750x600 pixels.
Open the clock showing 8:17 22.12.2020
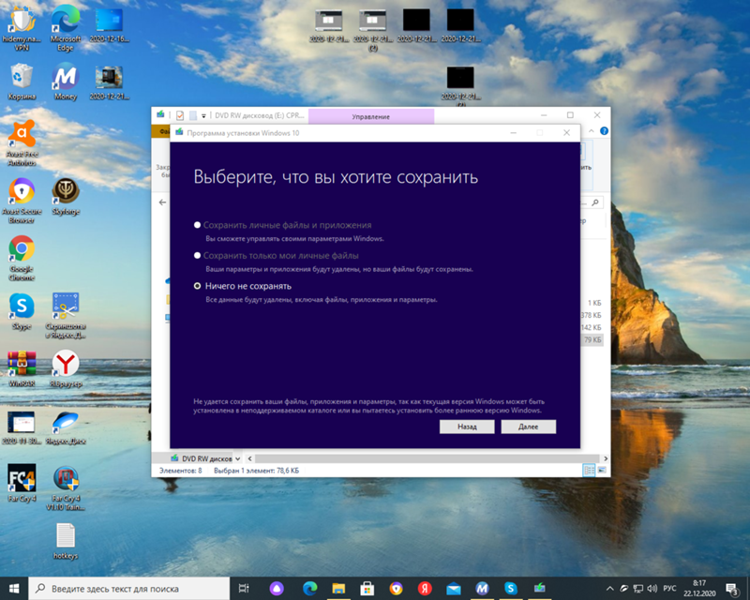click(x=699, y=589)
